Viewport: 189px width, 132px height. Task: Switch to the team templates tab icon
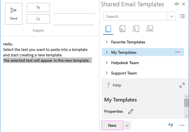point(149,29)
